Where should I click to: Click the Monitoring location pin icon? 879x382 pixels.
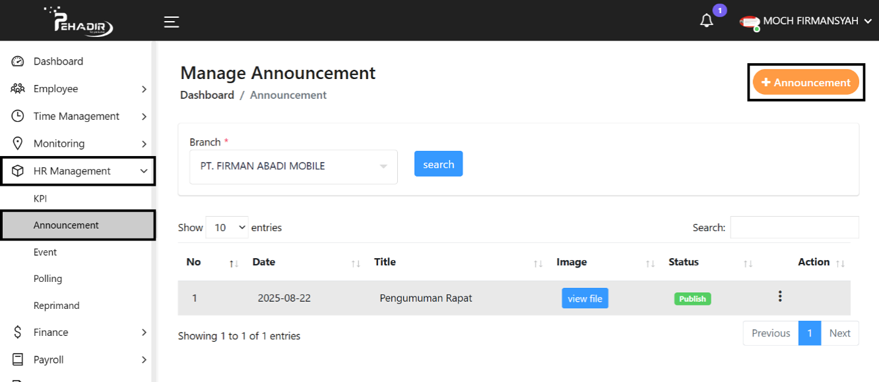[x=16, y=143]
